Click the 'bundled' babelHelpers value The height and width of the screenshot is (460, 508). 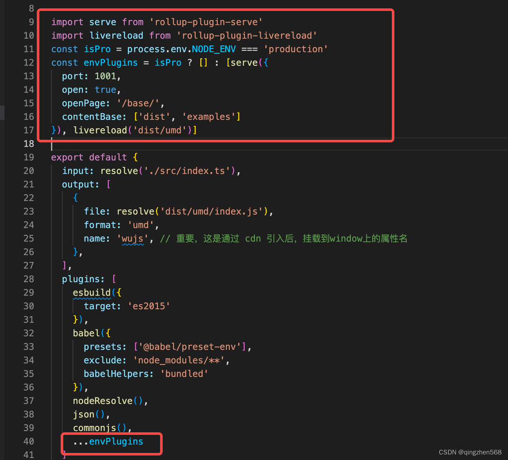coord(184,374)
